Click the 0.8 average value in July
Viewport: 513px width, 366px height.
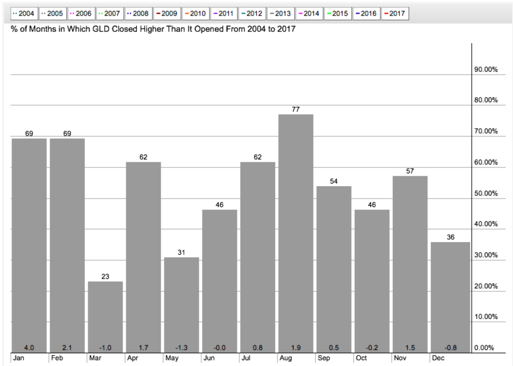(x=258, y=348)
